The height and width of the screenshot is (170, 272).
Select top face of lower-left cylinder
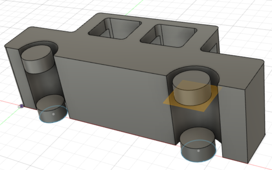point(50,102)
